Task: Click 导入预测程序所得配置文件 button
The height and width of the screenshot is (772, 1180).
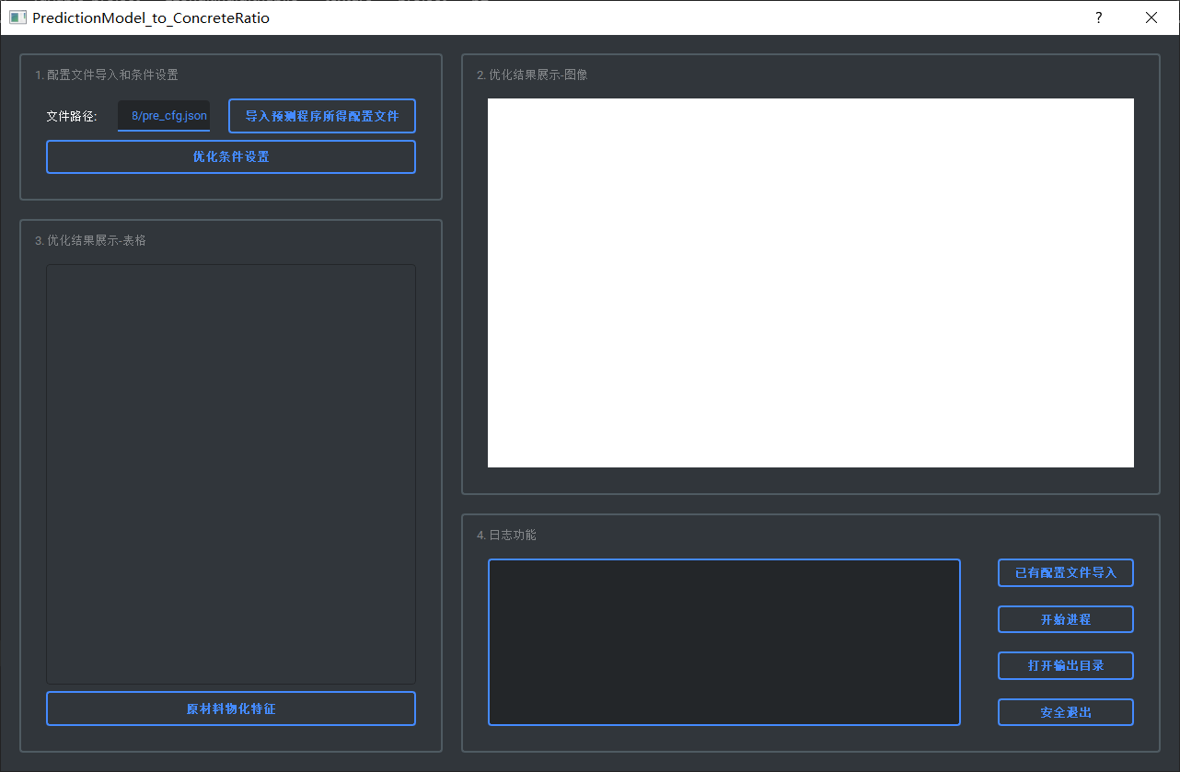Action: [322, 116]
